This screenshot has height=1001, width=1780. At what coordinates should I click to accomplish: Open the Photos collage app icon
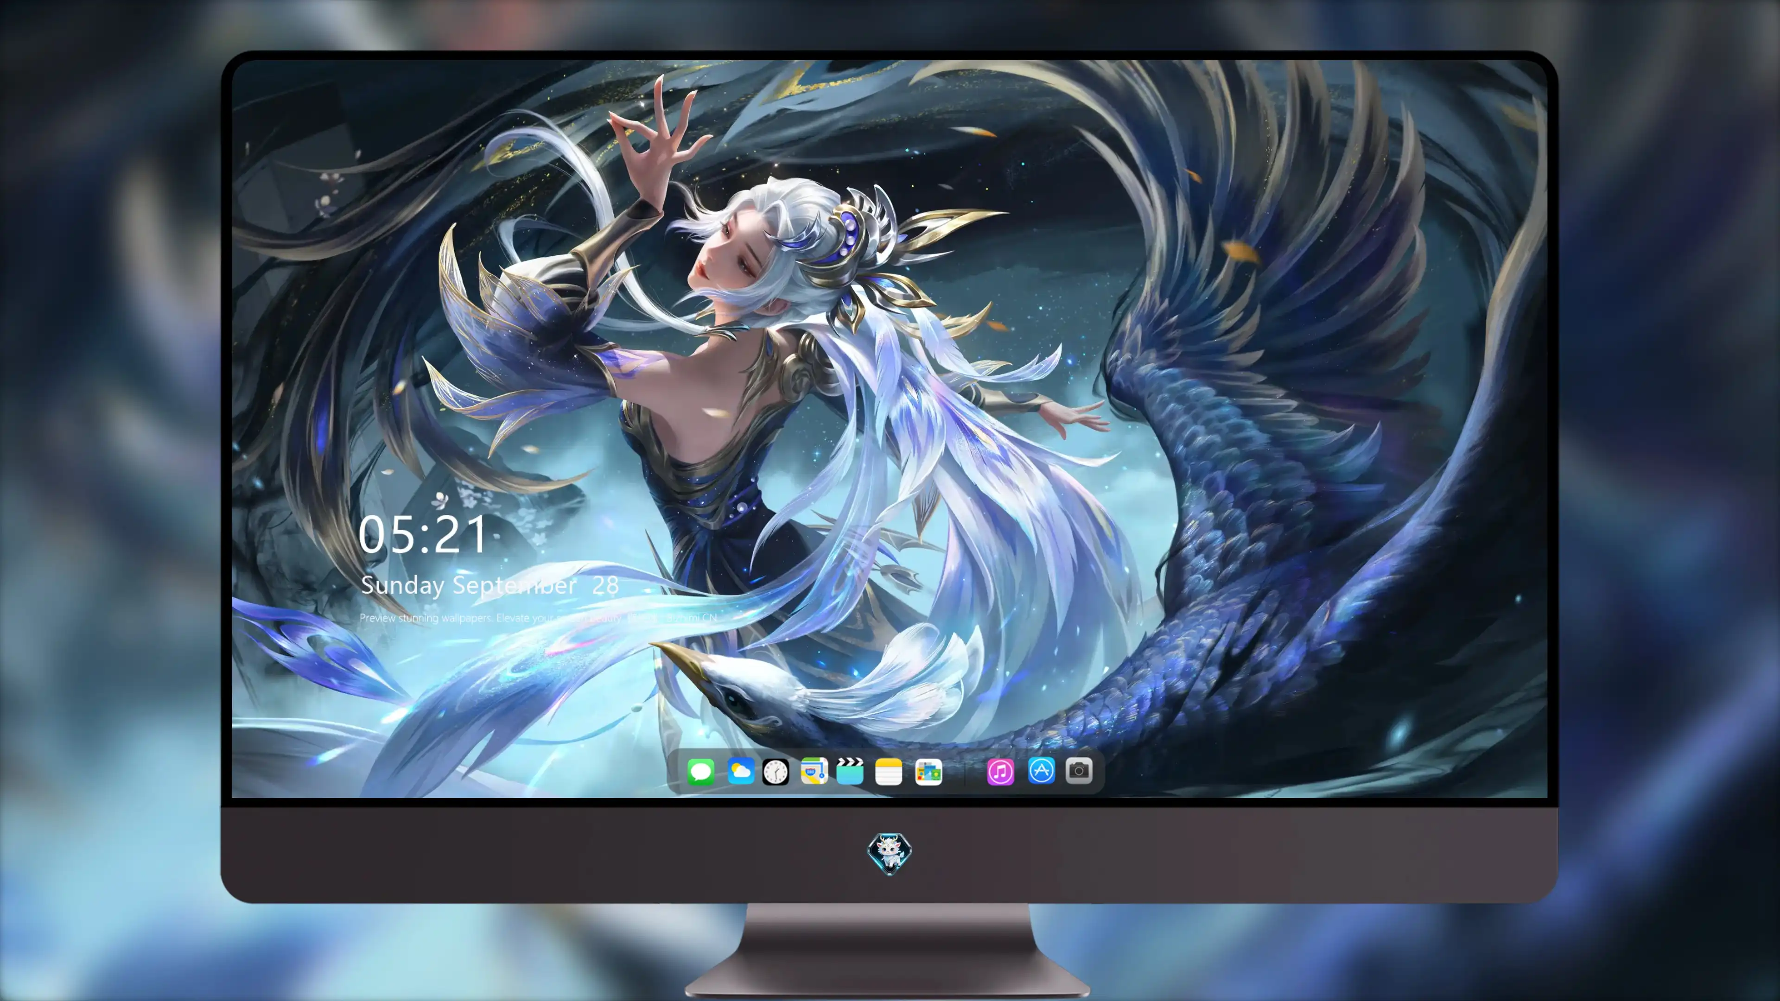[928, 772]
